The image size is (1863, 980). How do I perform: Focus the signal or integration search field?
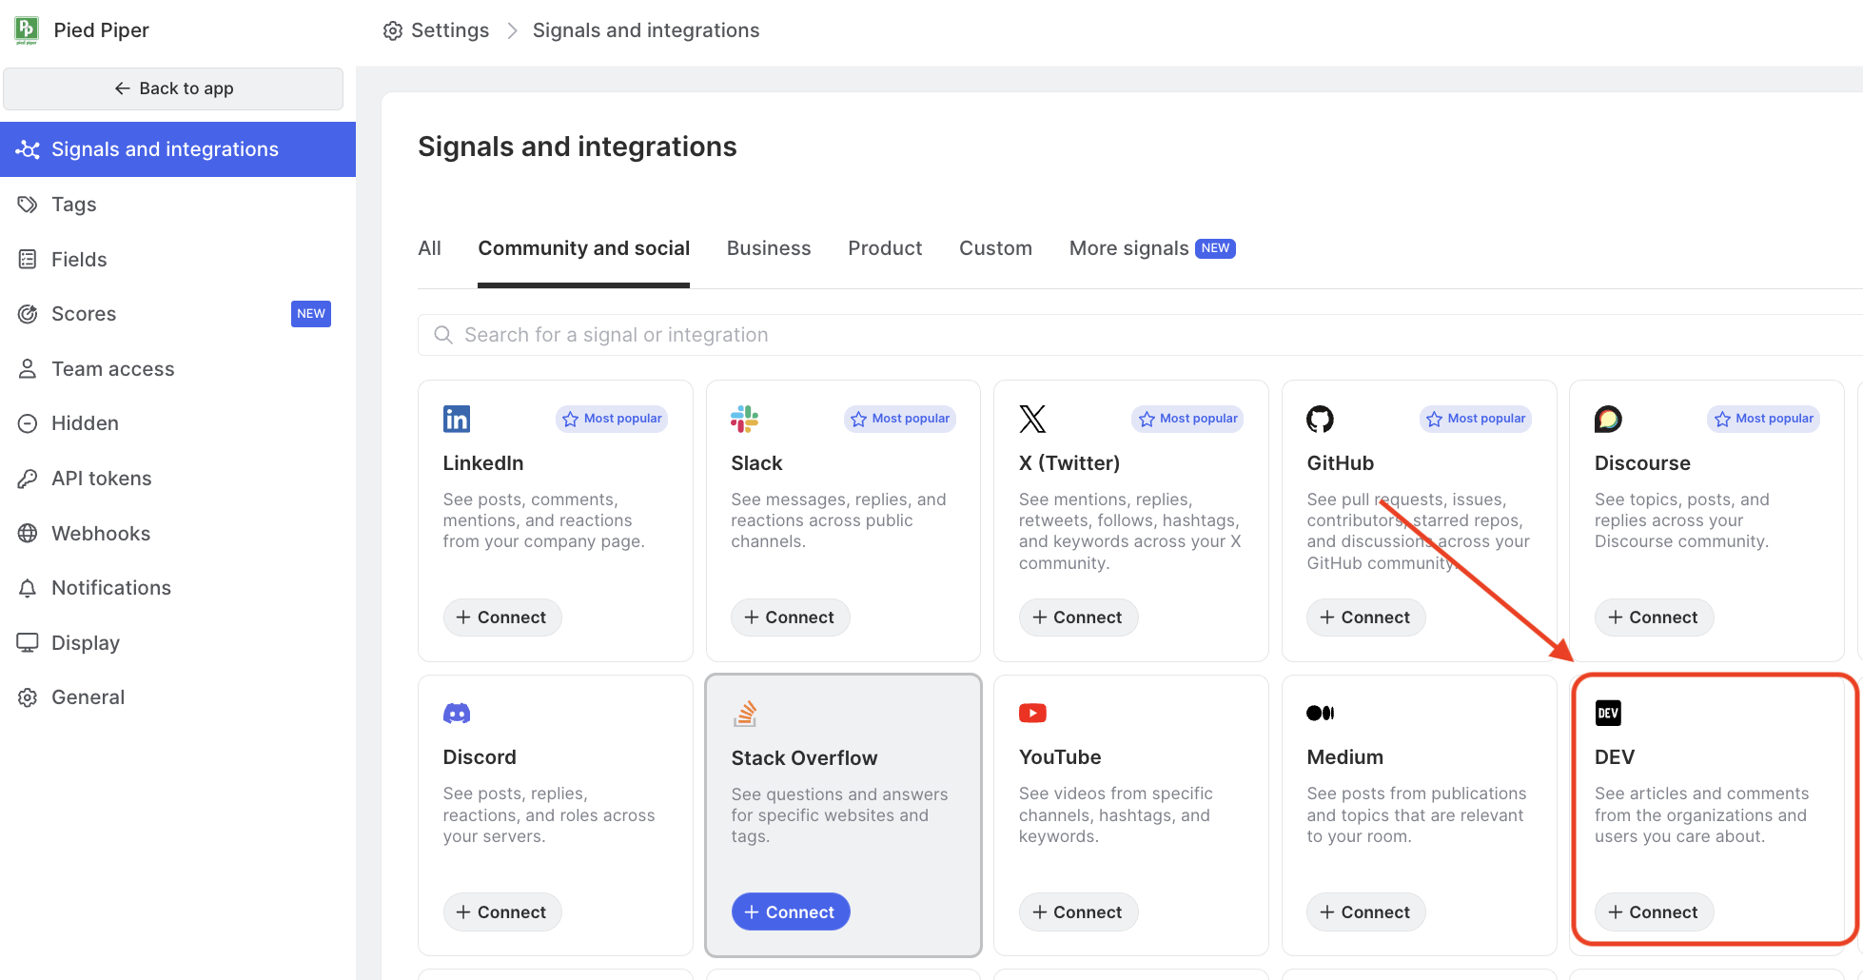click(1140, 335)
